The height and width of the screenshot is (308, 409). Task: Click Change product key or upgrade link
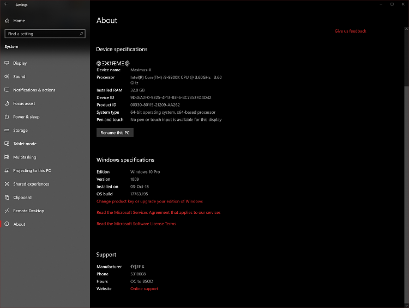tap(149, 201)
